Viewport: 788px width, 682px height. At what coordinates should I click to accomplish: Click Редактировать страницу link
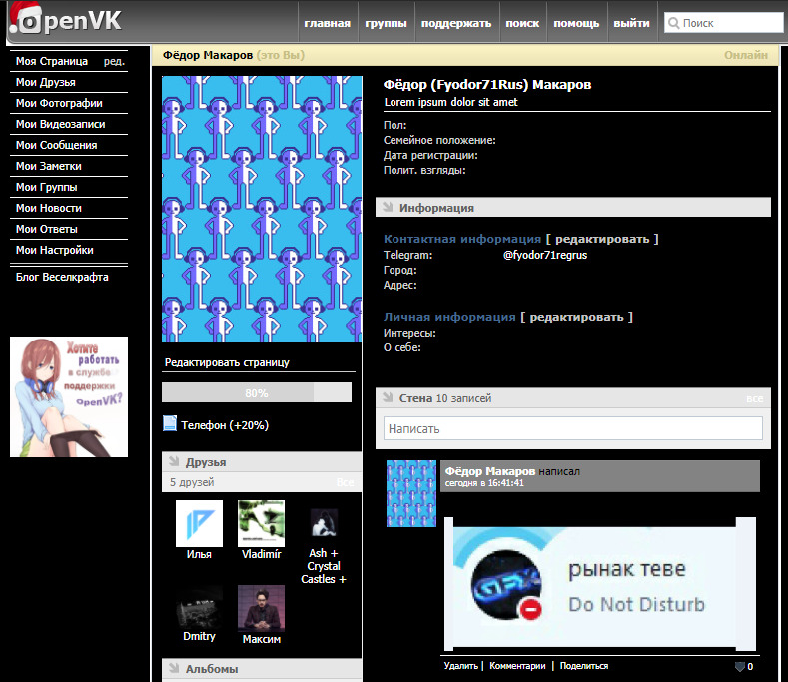click(x=227, y=362)
